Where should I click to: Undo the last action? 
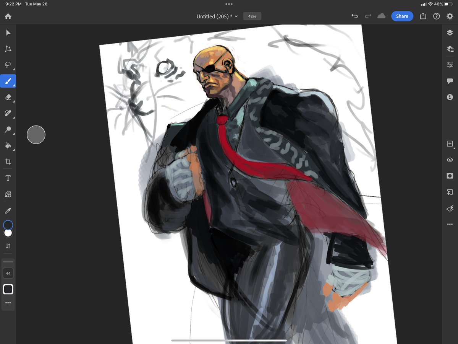coord(354,16)
